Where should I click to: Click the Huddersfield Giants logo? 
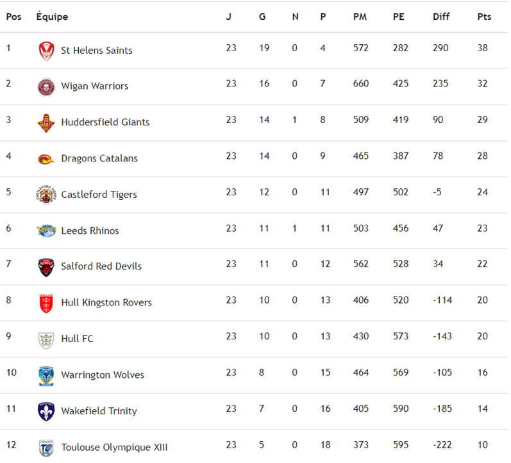[x=46, y=122]
